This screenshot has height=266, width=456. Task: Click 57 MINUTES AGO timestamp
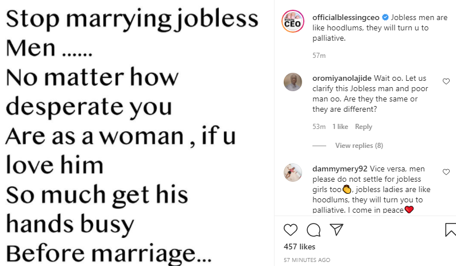[x=307, y=260]
